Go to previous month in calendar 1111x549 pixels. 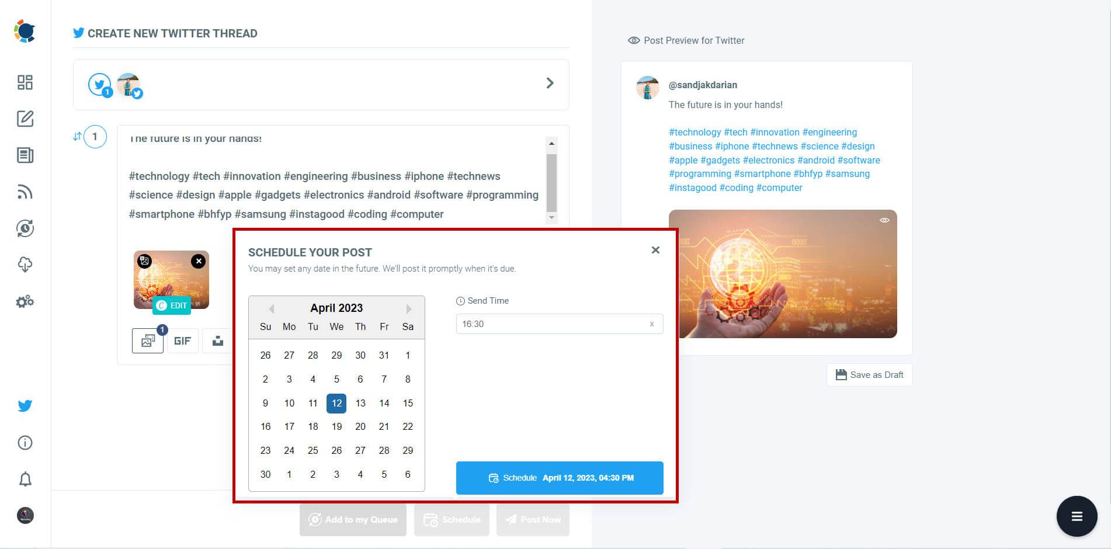[271, 308]
